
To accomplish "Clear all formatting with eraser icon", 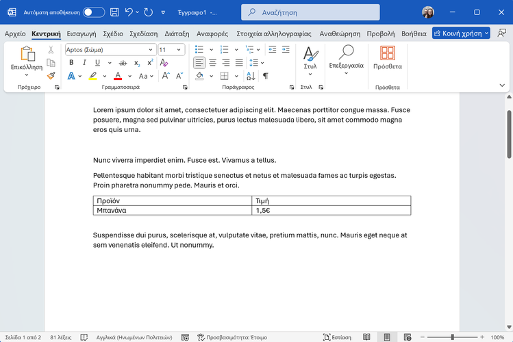I will [x=164, y=62].
